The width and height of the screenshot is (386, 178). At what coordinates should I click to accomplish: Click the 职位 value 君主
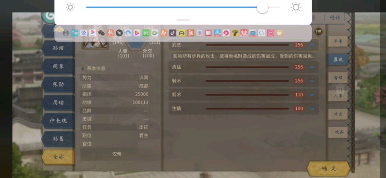coord(144,135)
